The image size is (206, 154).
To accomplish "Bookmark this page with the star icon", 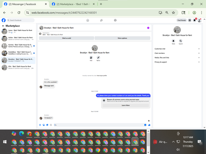I will (173, 13).
